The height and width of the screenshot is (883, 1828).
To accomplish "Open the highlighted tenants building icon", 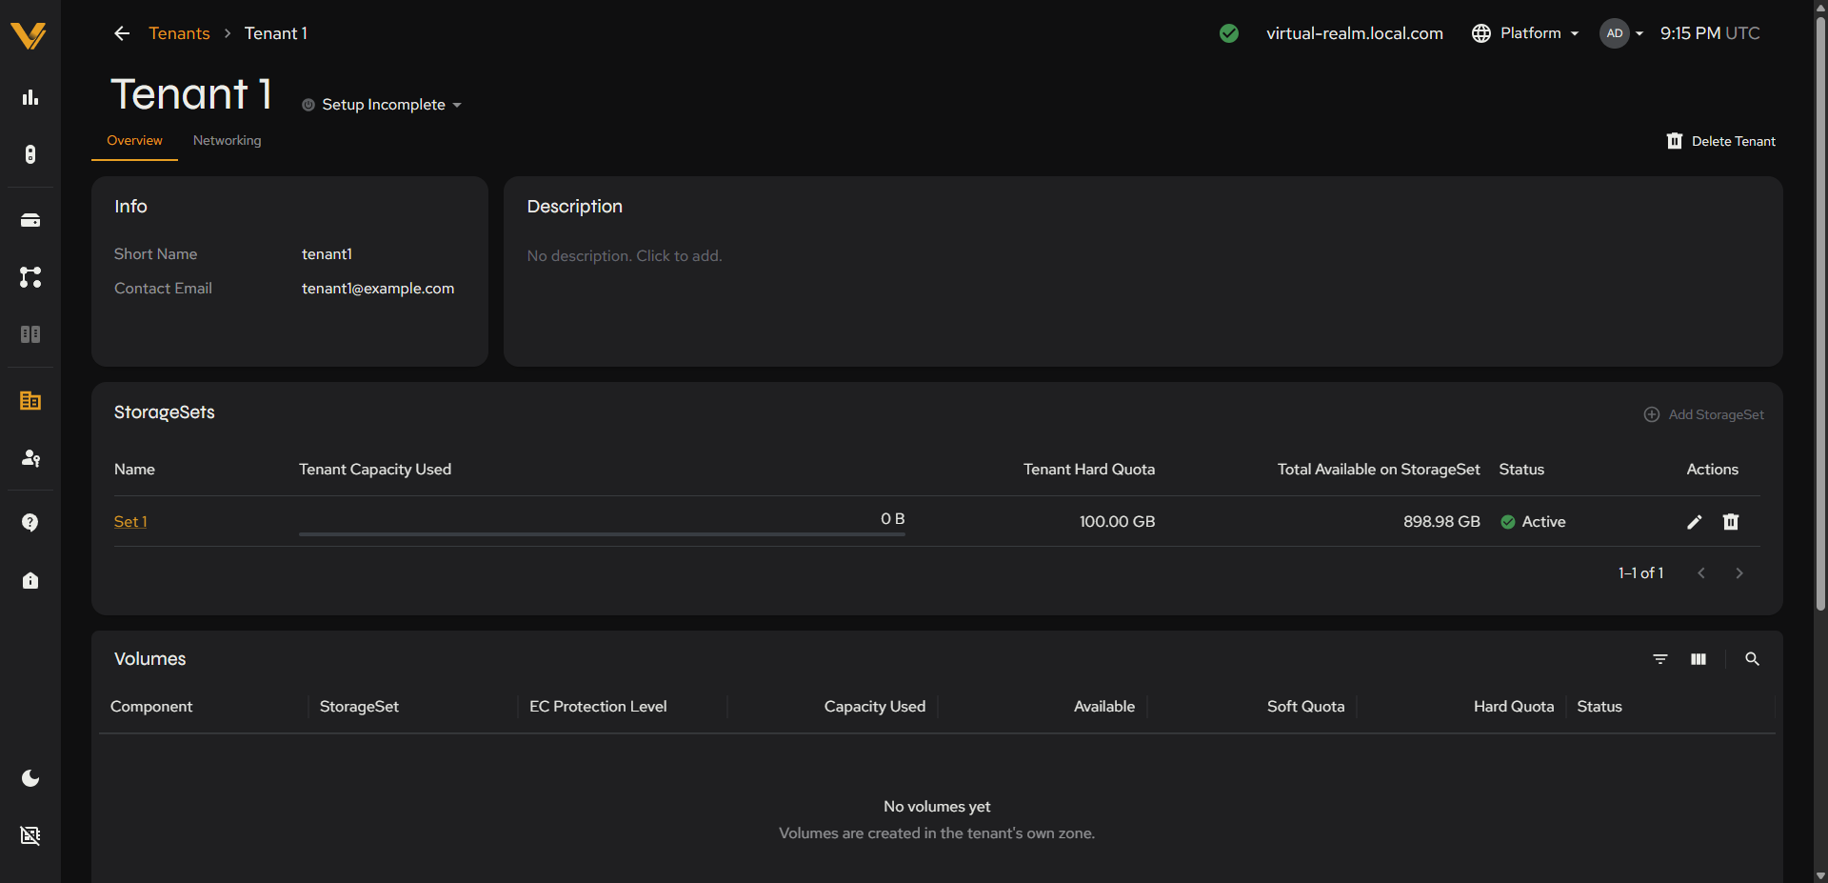I will pyautogui.click(x=30, y=400).
